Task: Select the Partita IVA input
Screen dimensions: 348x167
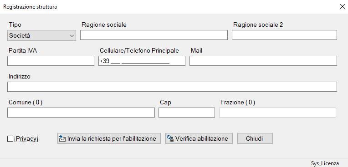Action: [x=51, y=61]
